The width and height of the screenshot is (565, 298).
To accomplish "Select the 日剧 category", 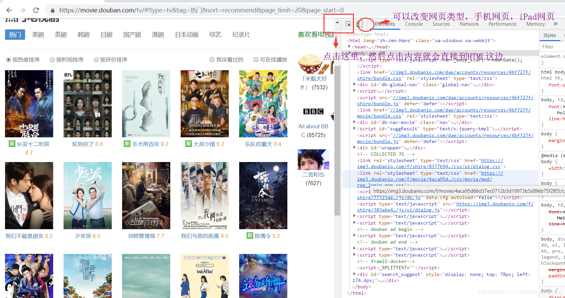I will 107,35.
